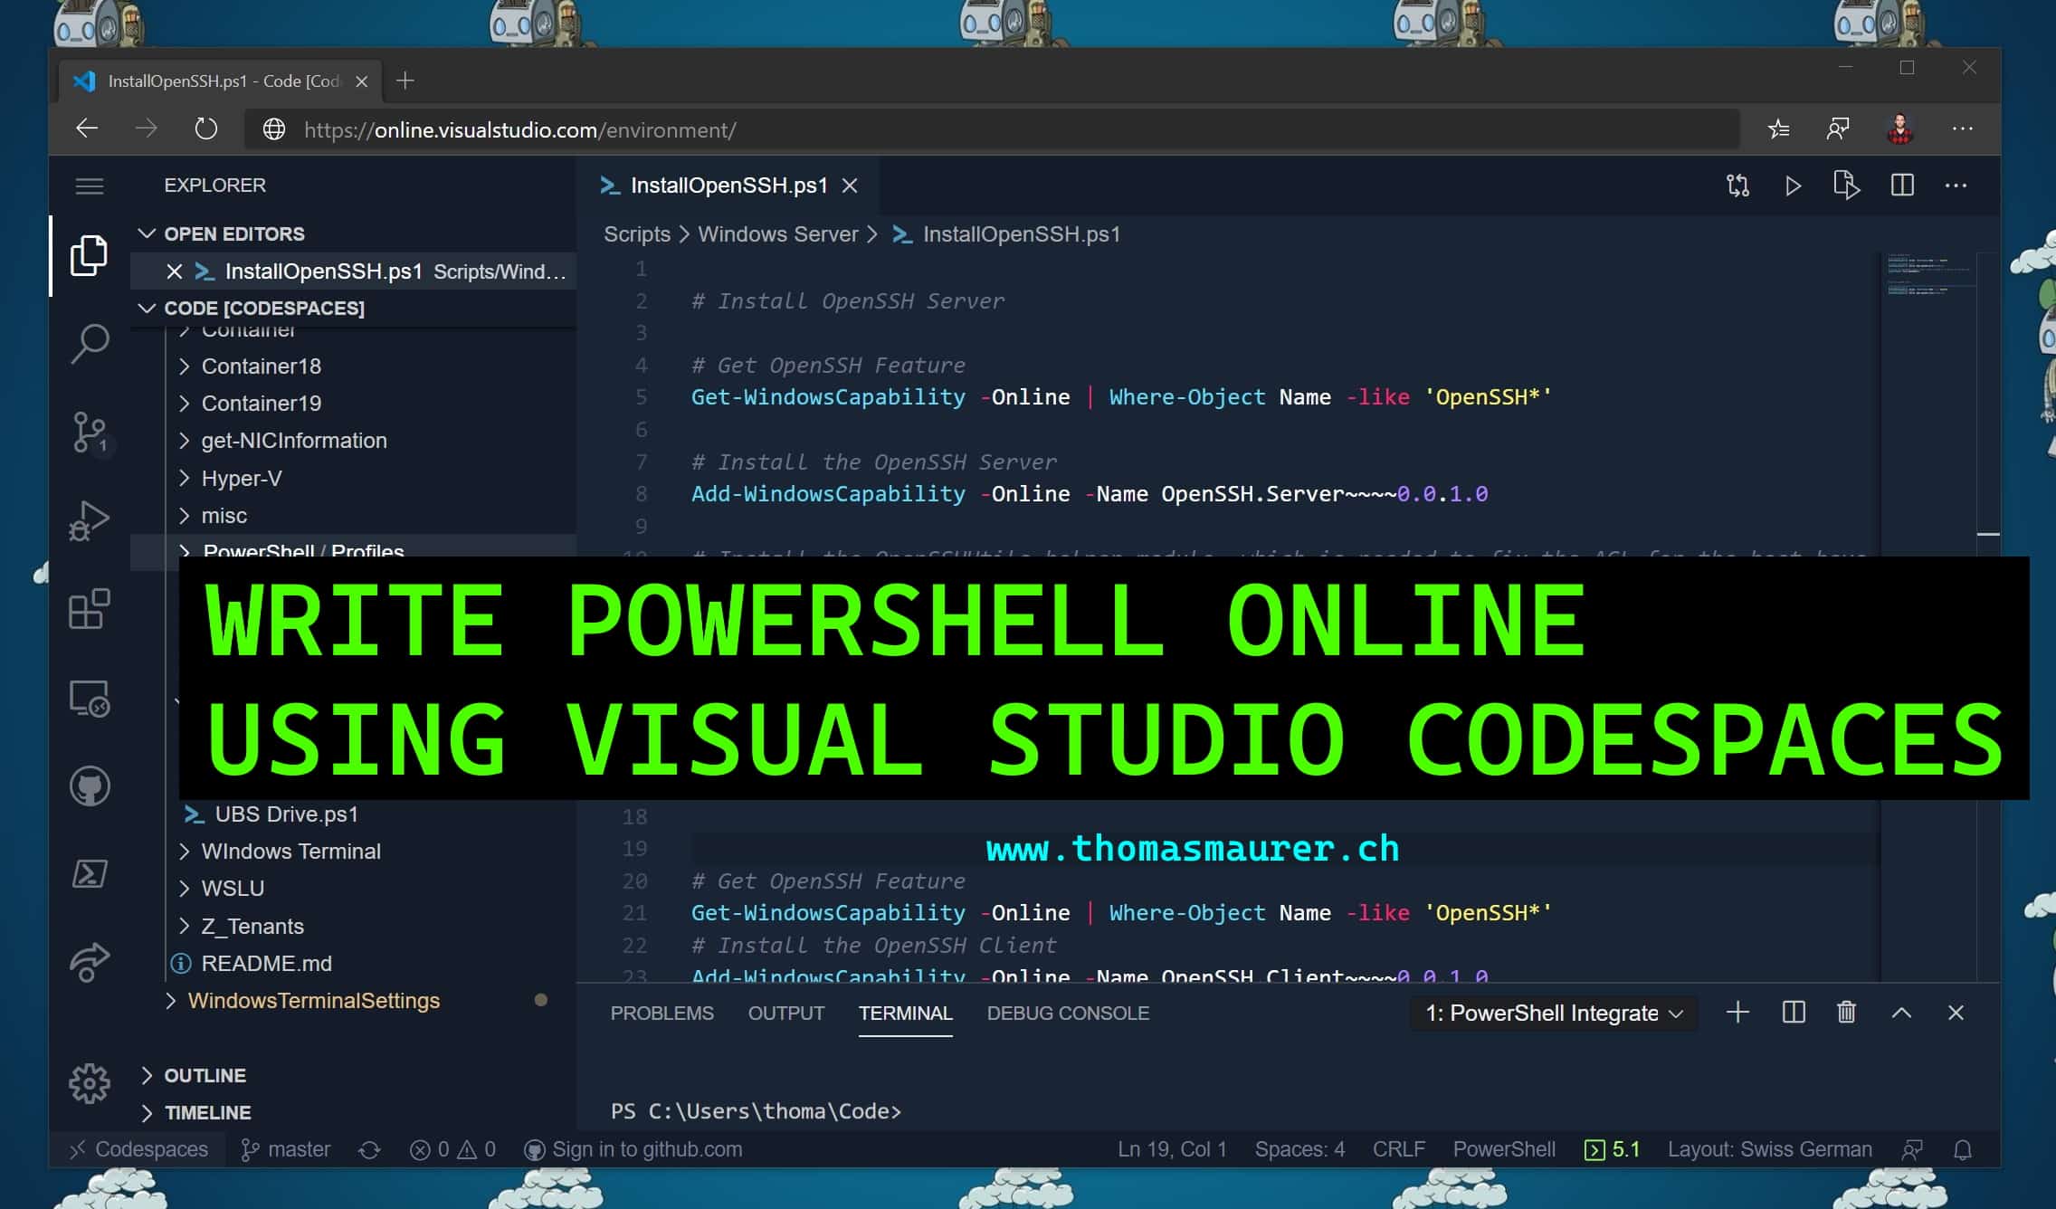Viewport: 2056px width, 1209px height.
Task: Open the Explorer view in the activity bar
Action: 89,255
